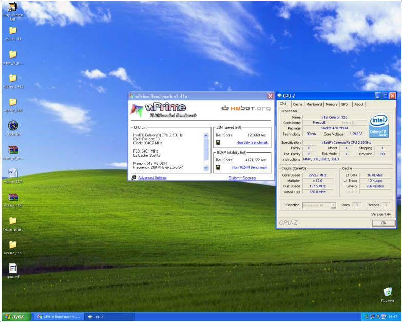Open the Easy Wireless Net desktop icon
402x322 pixels.
pos(12,11)
